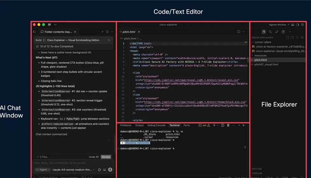Close the Folder contents inquiry chat tab
The height and width of the screenshot is (178, 311).
pyautogui.click(x=75, y=32)
